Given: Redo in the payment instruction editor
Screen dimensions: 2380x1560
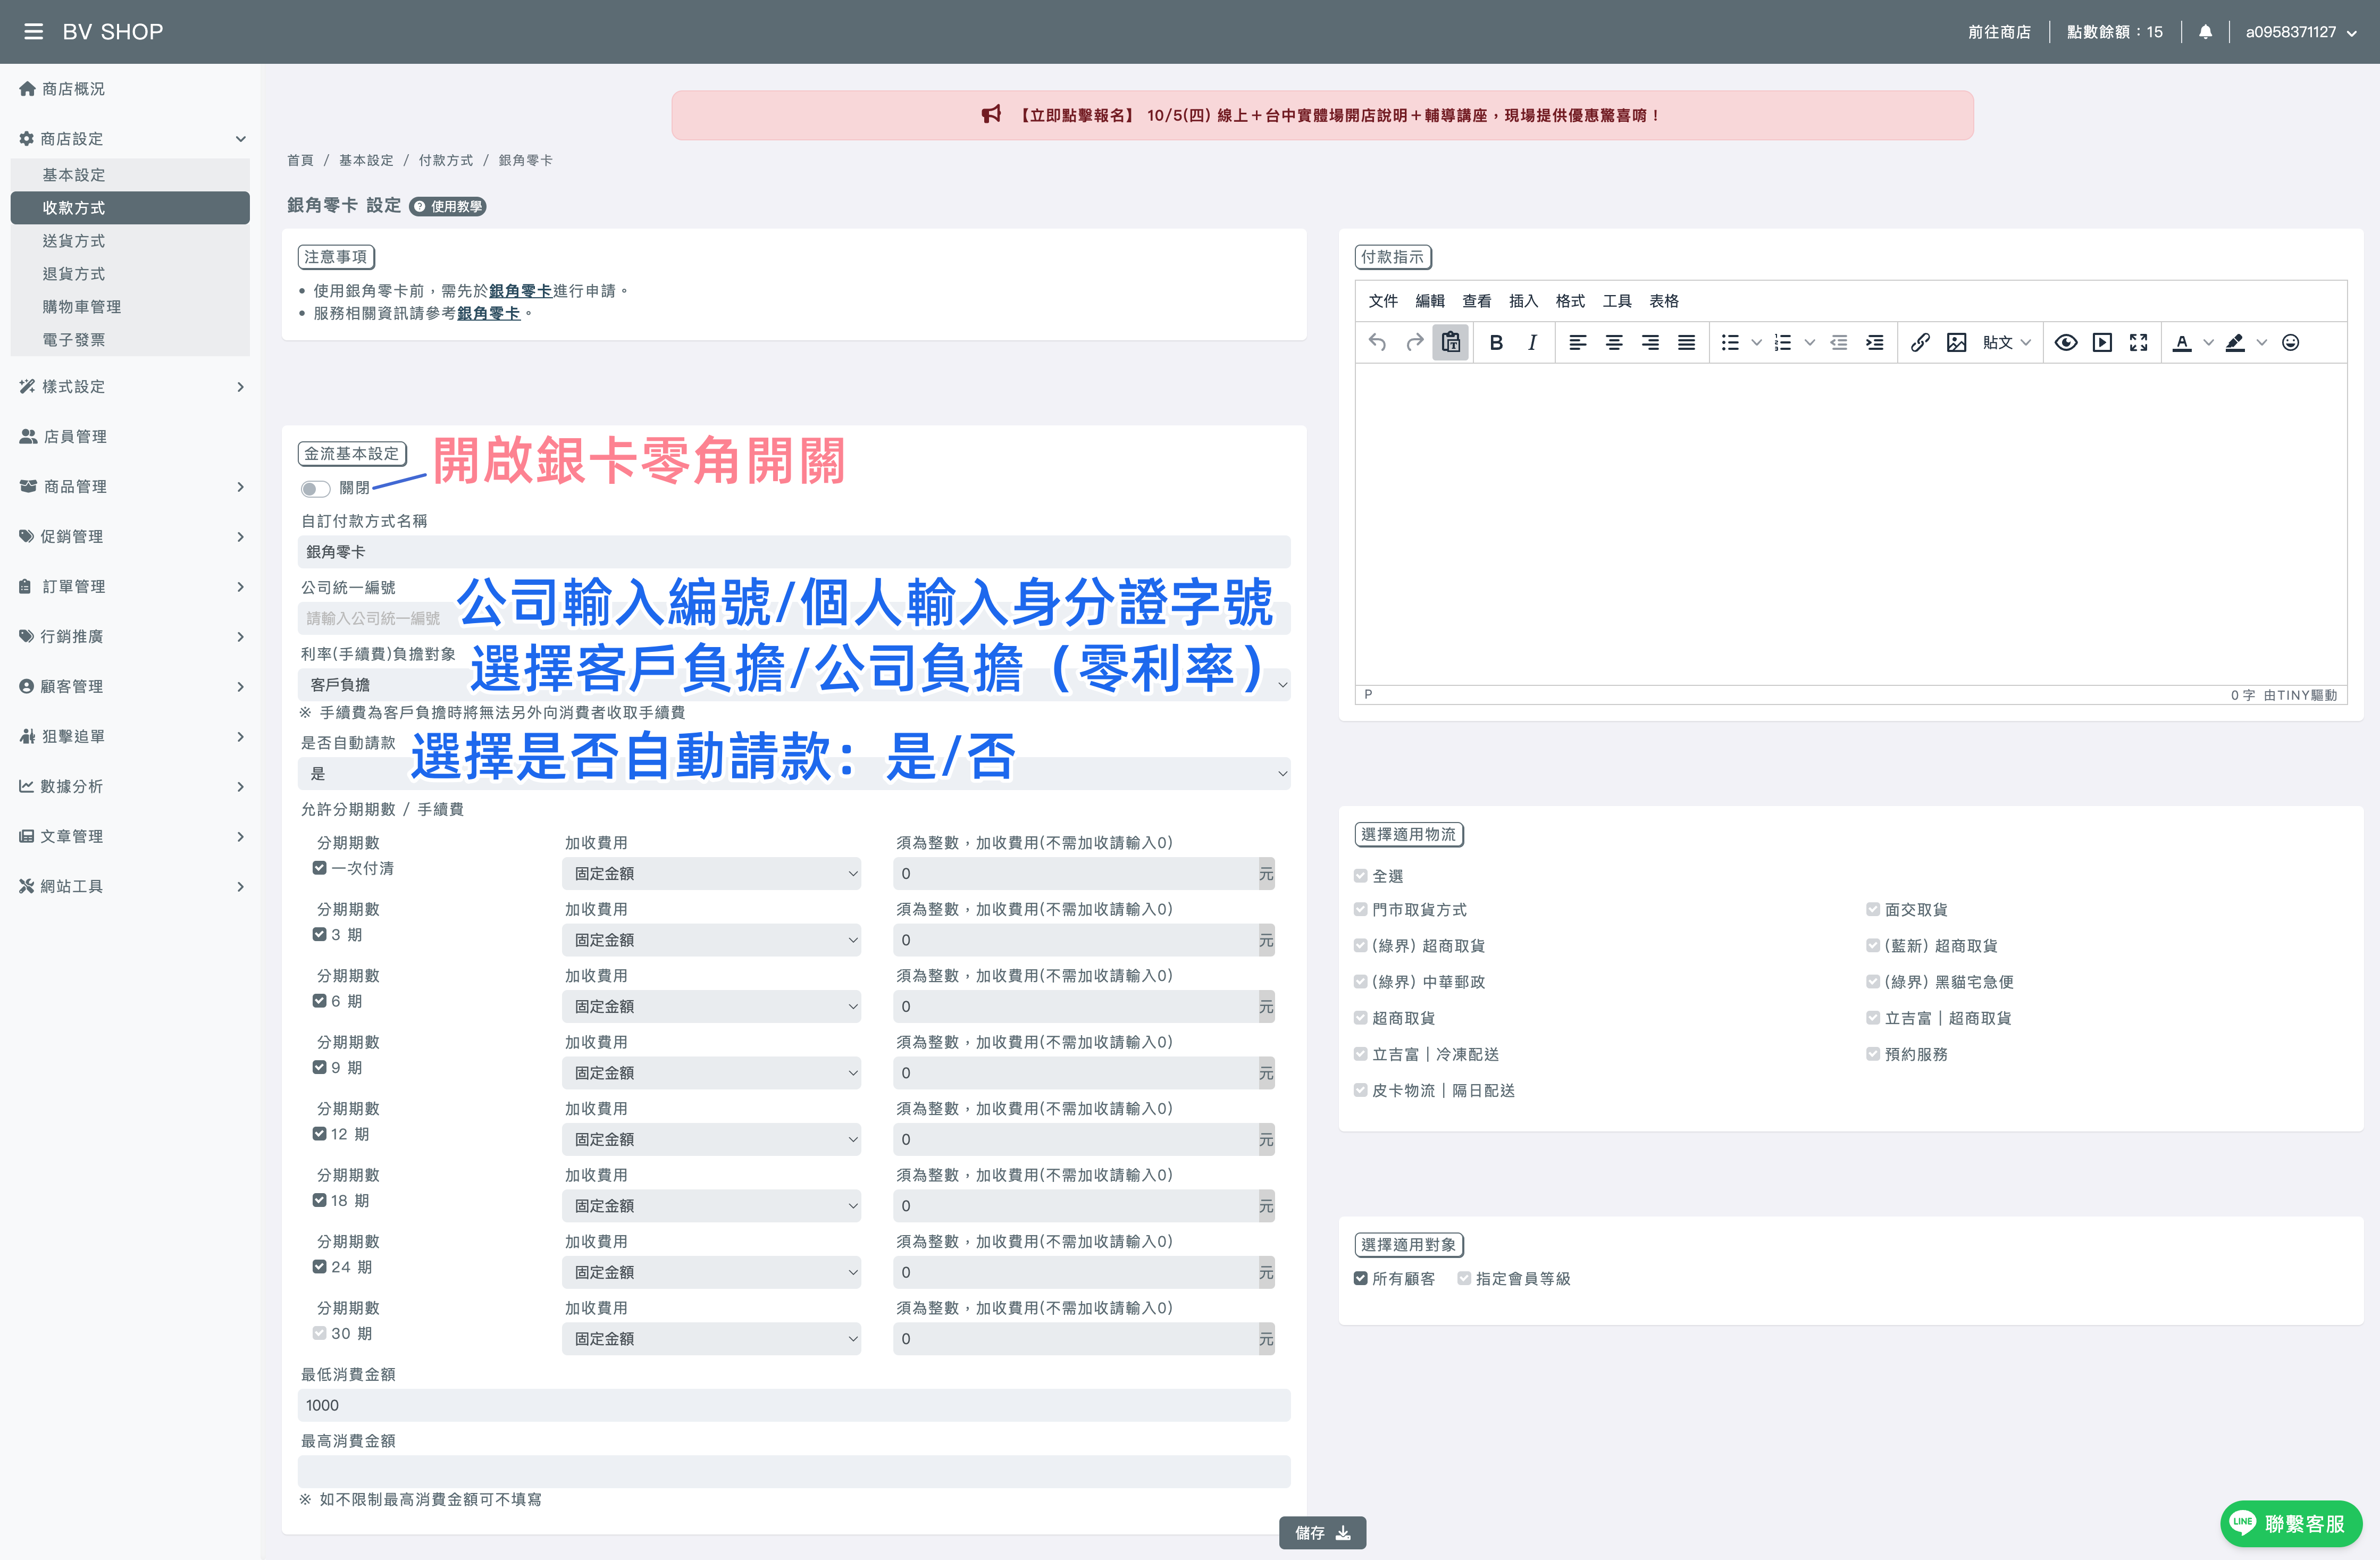Looking at the screenshot, I should (x=1414, y=343).
